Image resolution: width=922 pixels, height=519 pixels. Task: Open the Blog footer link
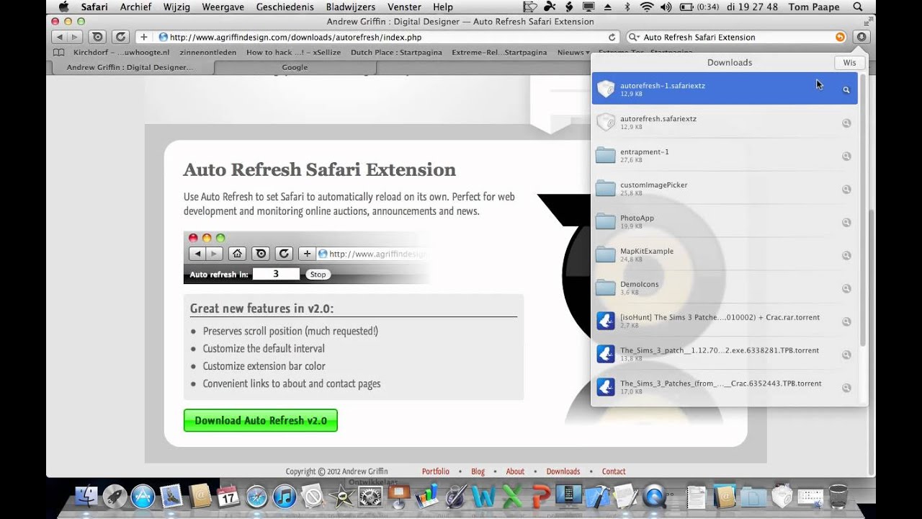click(478, 471)
